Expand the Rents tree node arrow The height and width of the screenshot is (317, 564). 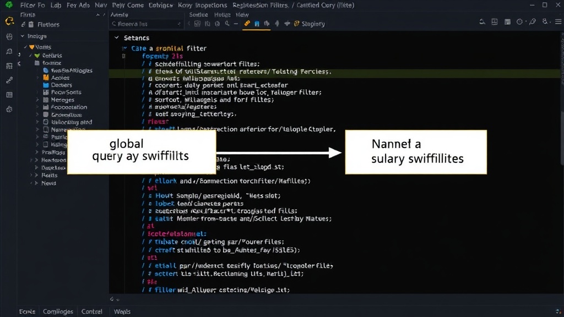[36, 176]
